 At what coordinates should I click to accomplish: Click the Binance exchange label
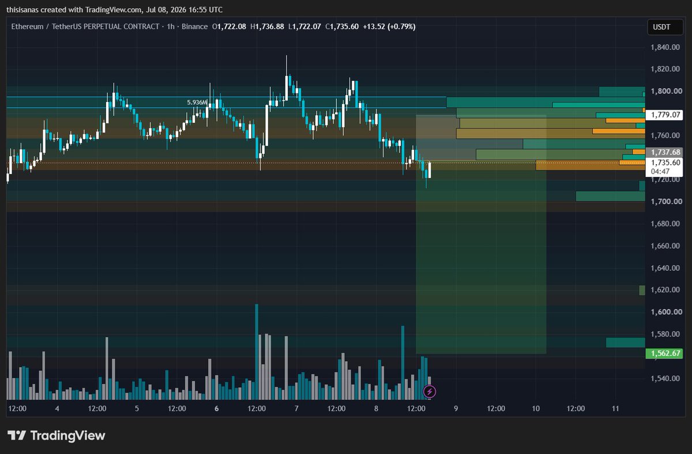tap(194, 27)
